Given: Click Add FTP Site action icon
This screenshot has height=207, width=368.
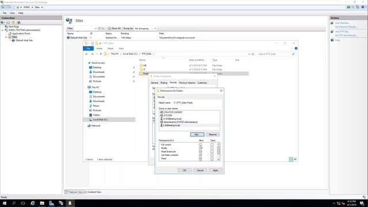Looking at the screenshot, I should click(332, 32).
